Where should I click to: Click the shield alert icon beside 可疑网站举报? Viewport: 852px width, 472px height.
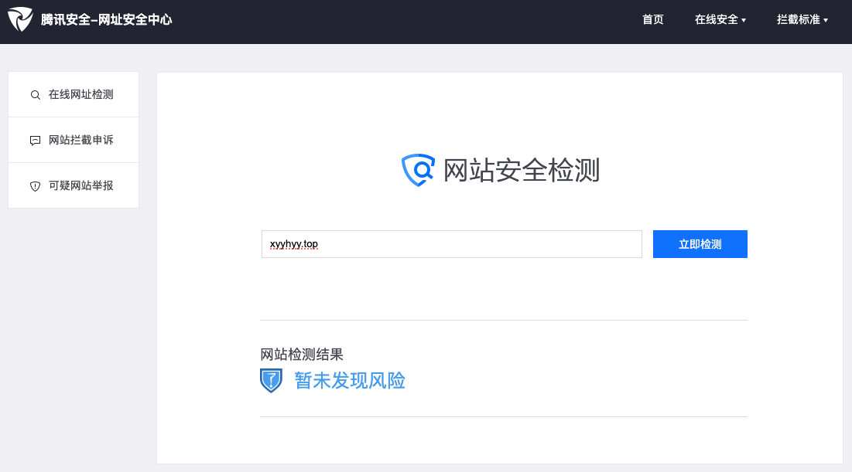(x=36, y=186)
